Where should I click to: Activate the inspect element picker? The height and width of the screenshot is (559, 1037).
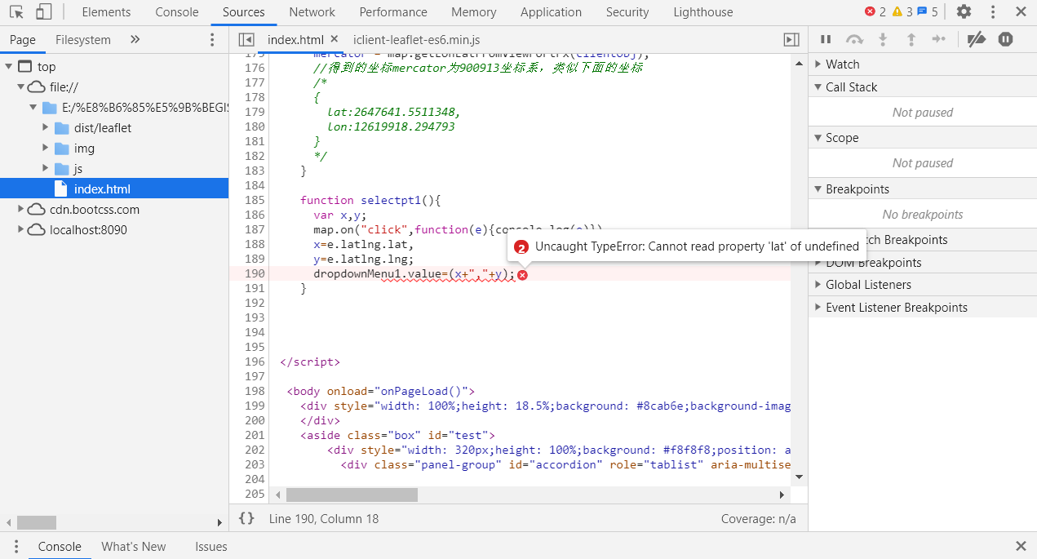coord(16,12)
